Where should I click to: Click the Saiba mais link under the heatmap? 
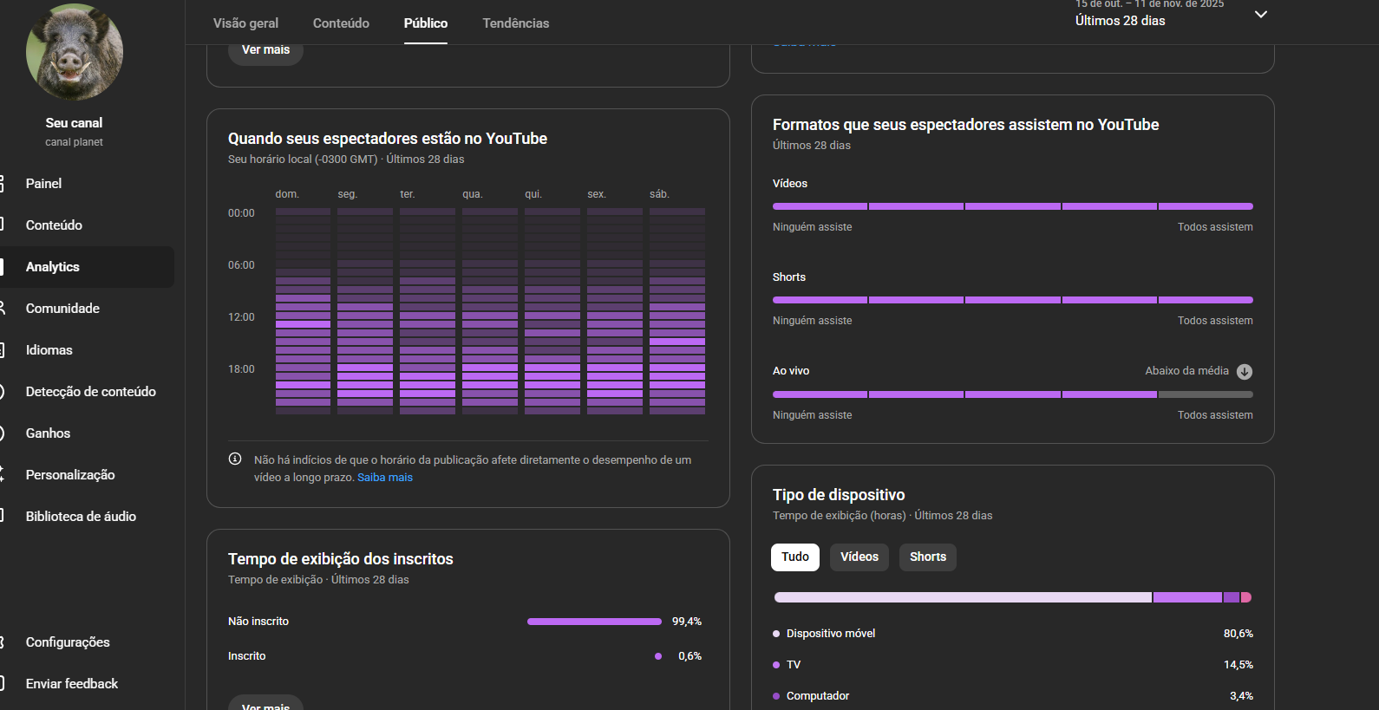point(385,478)
